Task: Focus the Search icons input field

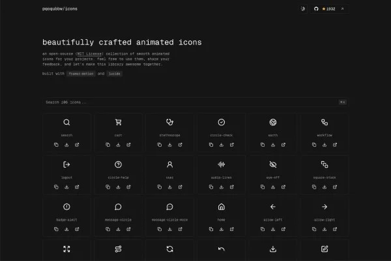Action: click(x=189, y=102)
